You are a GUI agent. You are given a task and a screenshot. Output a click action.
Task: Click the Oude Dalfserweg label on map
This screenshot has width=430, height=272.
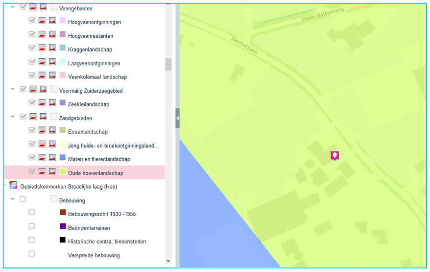(x=323, y=14)
